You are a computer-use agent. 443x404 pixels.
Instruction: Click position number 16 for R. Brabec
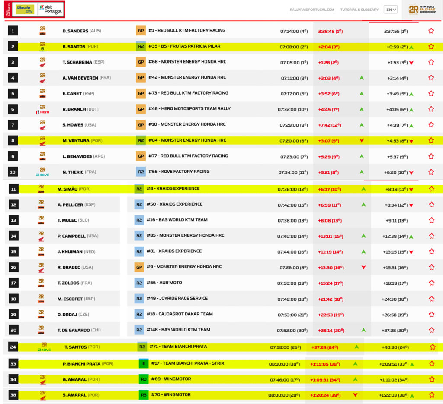tap(13, 267)
